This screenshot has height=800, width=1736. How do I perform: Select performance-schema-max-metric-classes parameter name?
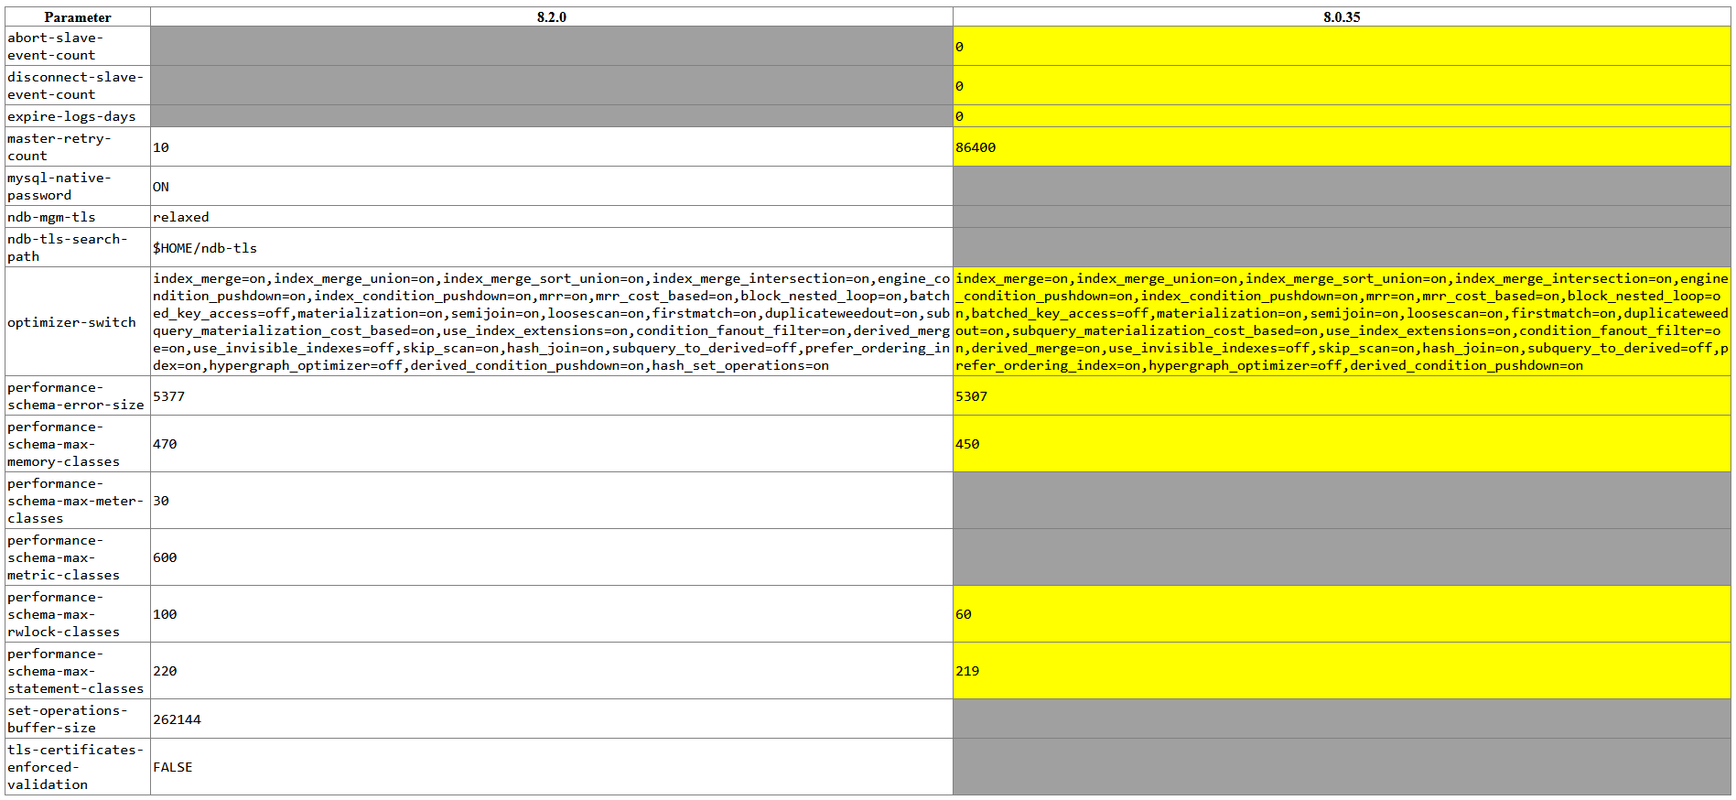[63, 557]
